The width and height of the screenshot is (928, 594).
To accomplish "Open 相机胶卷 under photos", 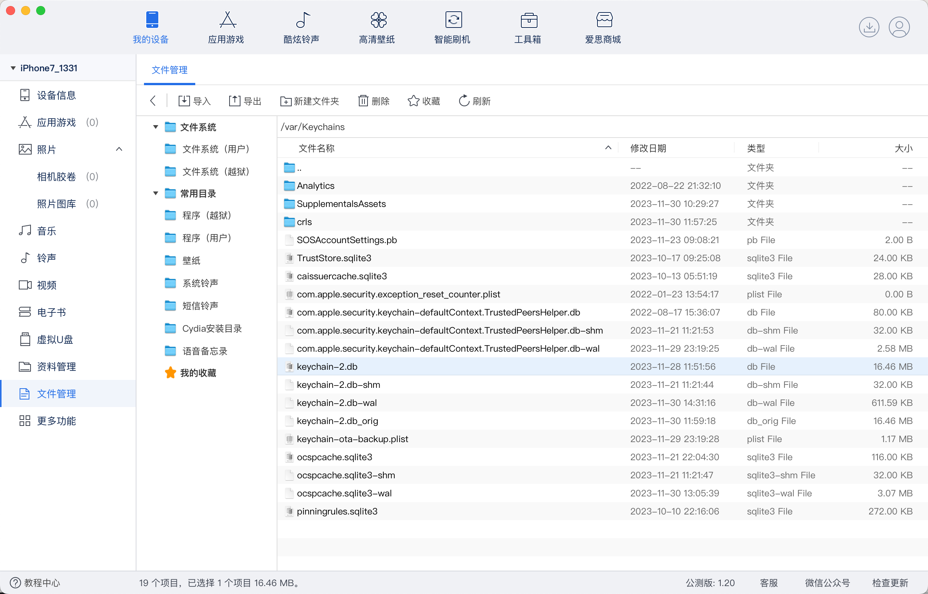I will 67,177.
